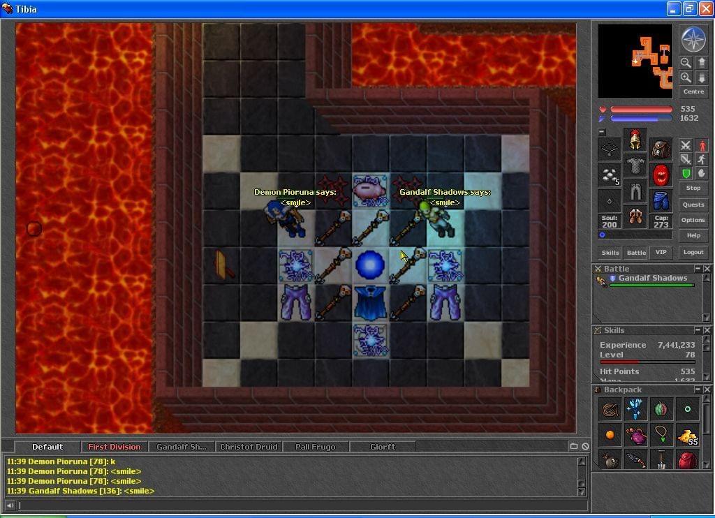Enable balanced fighting mode
The width and height of the screenshot is (715, 518).
tap(686, 159)
